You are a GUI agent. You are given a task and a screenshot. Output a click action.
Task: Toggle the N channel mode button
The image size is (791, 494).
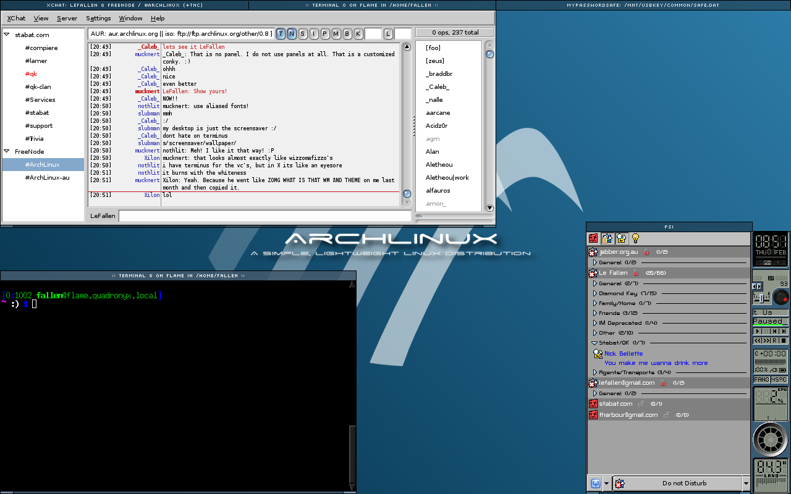[x=292, y=33]
